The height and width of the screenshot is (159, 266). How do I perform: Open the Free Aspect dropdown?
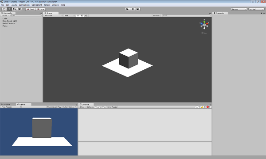tap(11, 107)
